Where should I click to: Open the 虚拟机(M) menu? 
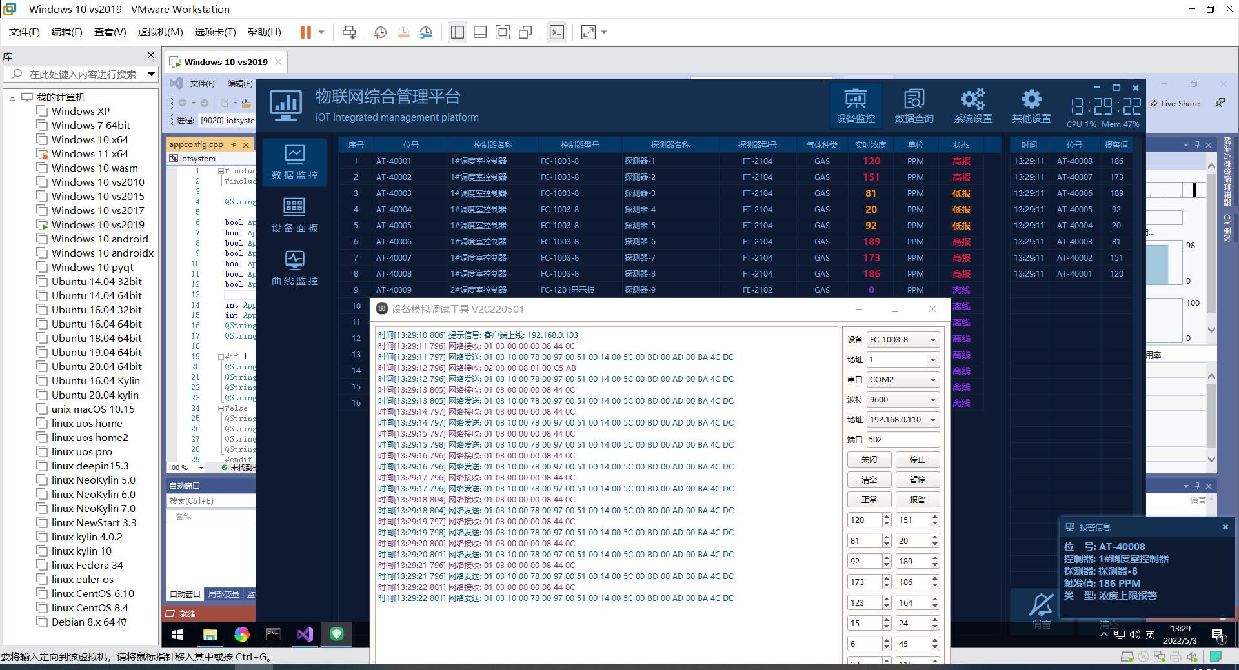(160, 32)
